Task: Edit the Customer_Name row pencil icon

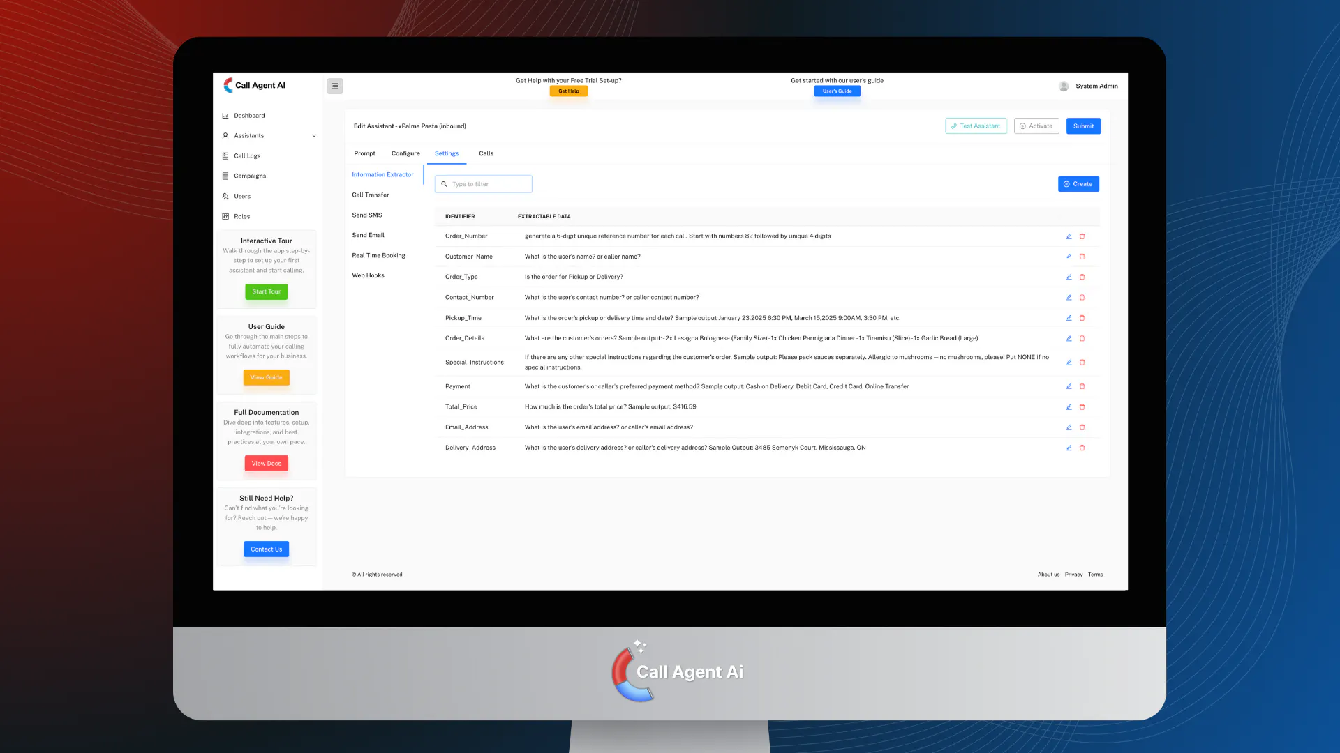Action: pyautogui.click(x=1069, y=257)
